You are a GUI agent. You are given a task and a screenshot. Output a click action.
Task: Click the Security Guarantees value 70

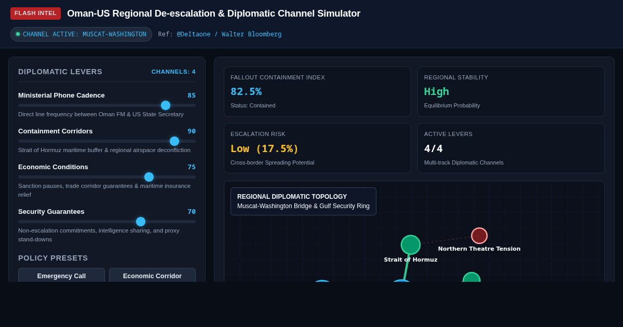pyautogui.click(x=192, y=212)
